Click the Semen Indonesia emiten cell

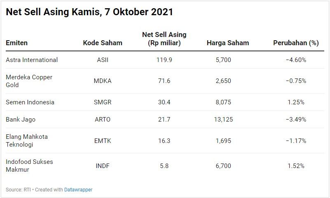(x=30, y=102)
